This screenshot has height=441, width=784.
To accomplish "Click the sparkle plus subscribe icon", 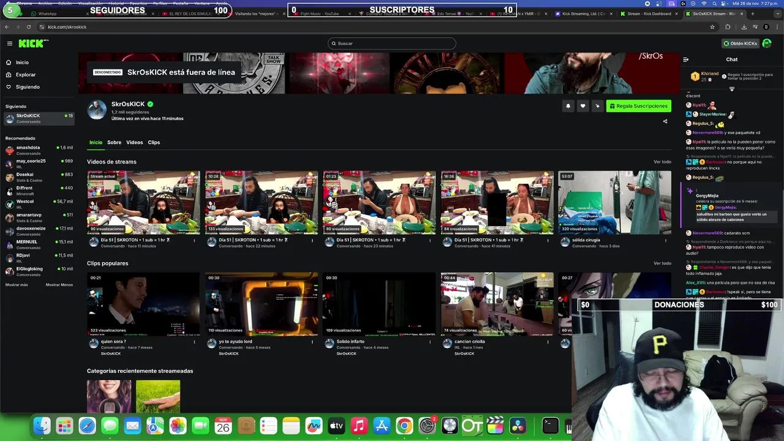I will point(597,106).
